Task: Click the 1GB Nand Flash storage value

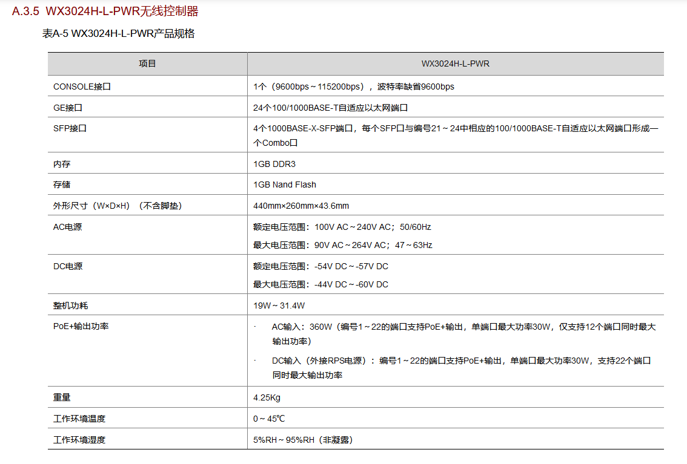Action: 284,185
